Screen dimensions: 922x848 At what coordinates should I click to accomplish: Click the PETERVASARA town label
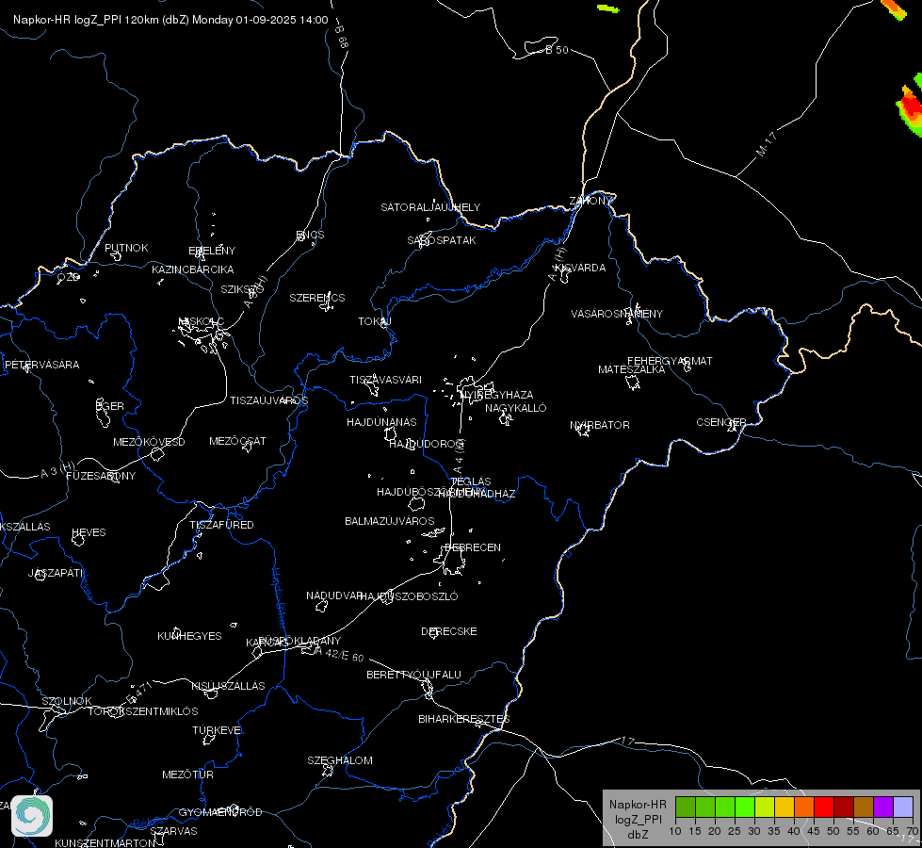[x=41, y=365]
